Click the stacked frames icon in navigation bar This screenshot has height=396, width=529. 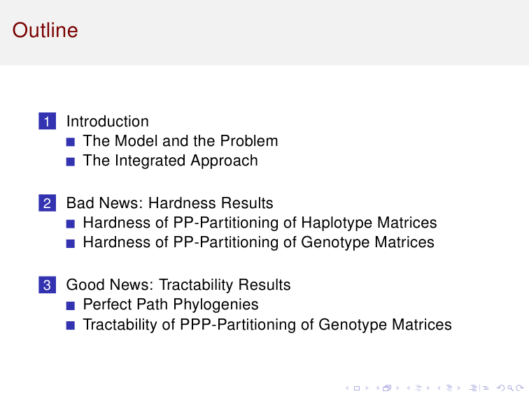[x=387, y=388]
